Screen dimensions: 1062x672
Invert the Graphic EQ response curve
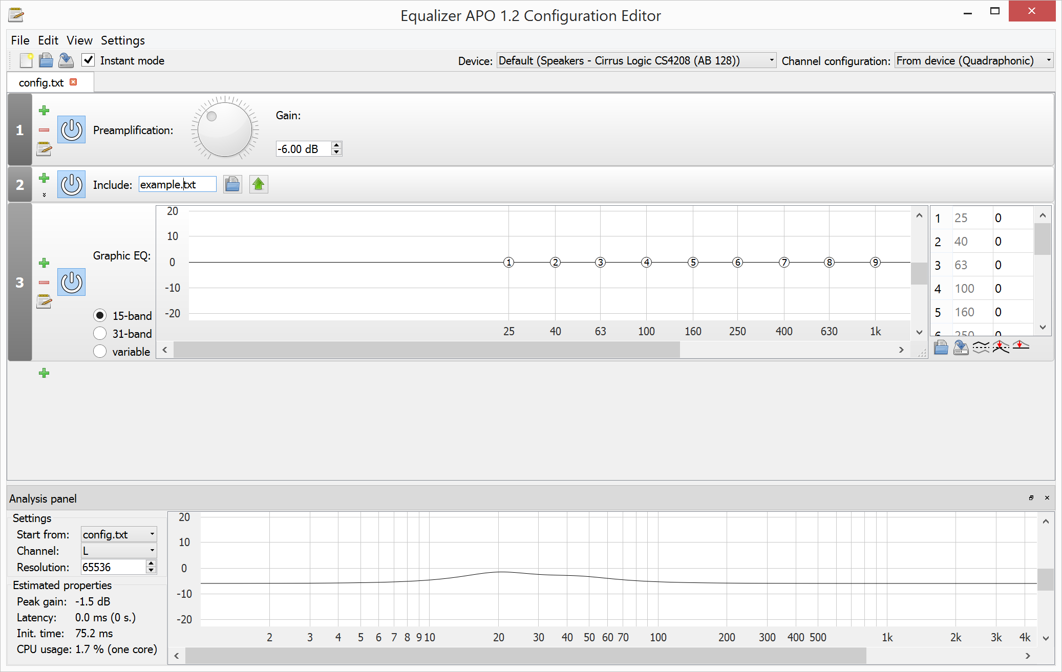(981, 347)
